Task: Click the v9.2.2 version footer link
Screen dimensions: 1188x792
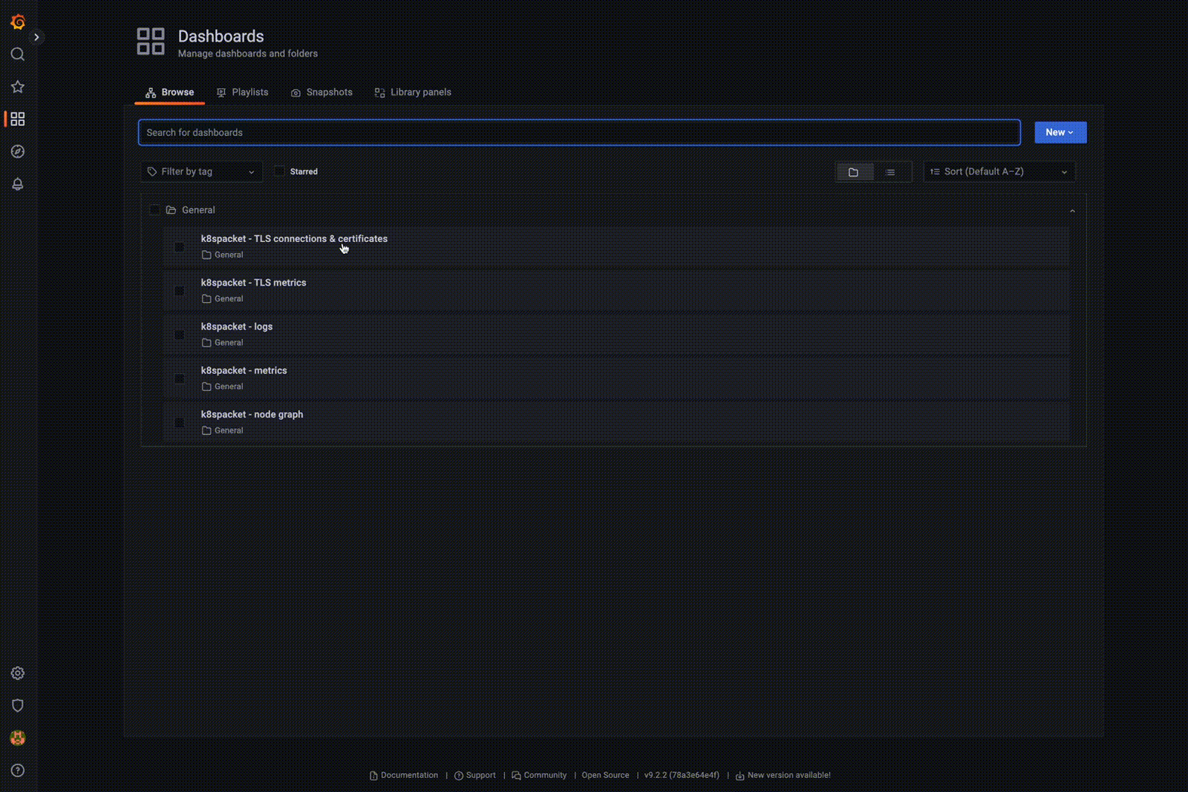Action: (682, 775)
